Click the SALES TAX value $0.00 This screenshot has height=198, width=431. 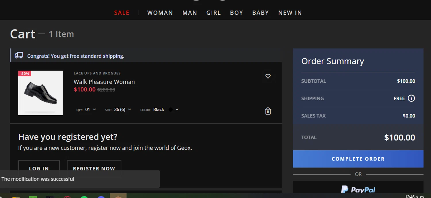[x=409, y=116]
